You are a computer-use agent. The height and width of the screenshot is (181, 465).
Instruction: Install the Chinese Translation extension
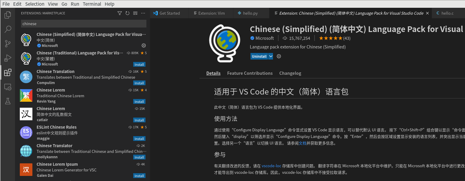pos(139,83)
